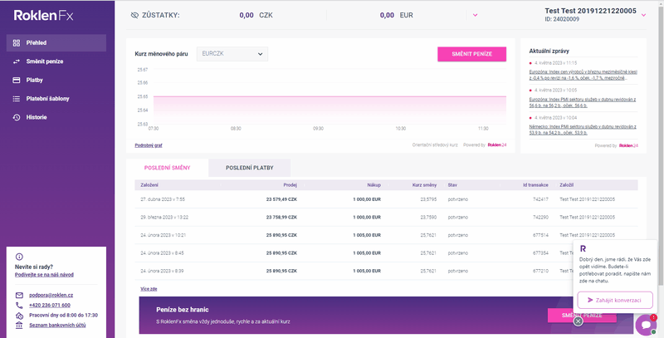Open the chat bubble widget
The image size is (664, 338).
tap(646, 325)
